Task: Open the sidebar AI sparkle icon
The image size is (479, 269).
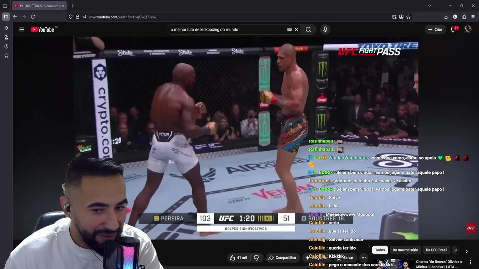Action: click(6, 28)
